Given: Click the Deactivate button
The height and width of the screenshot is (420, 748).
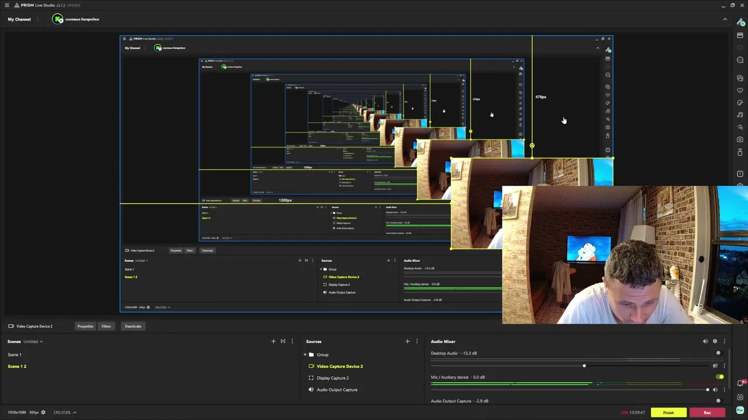Looking at the screenshot, I should pyautogui.click(x=133, y=326).
